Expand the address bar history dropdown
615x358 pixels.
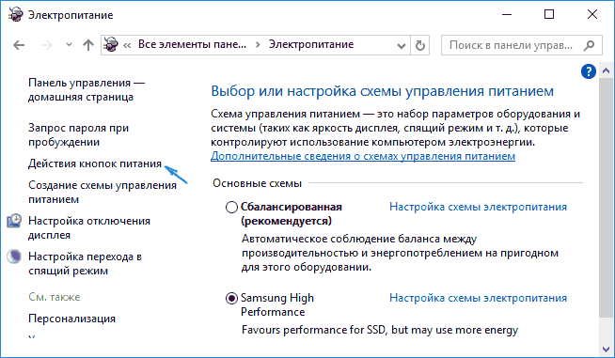[x=402, y=46]
